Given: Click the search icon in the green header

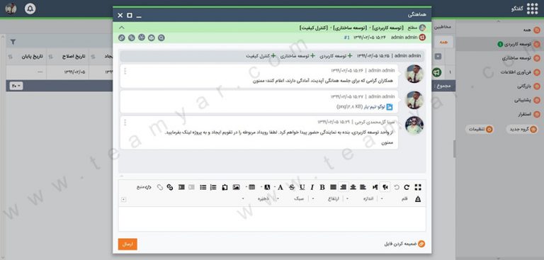Looking at the screenshot, I should click(161, 38).
